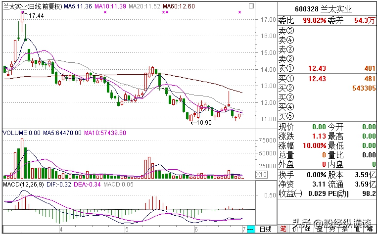Viewport: 378px width, 235px height.
Task: Click the X10 volume scale marker
Action: coord(261,175)
